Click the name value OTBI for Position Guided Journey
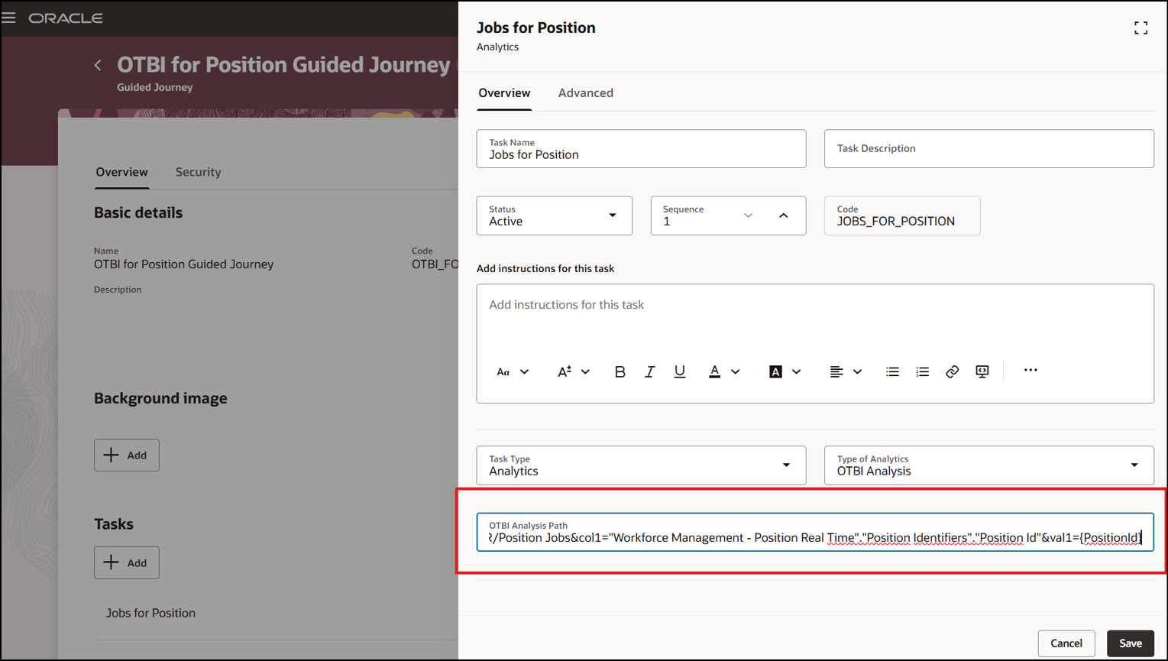The width and height of the screenshot is (1168, 661). [x=183, y=264]
